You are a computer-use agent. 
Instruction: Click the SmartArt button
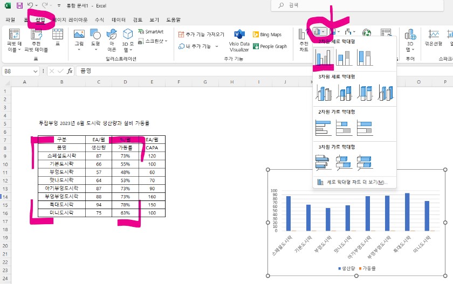[x=151, y=32]
